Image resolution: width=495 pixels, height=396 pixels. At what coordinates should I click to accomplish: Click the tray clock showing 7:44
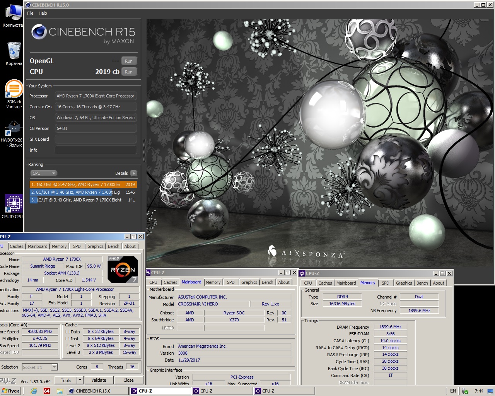pyautogui.click(x=479, y=391)
